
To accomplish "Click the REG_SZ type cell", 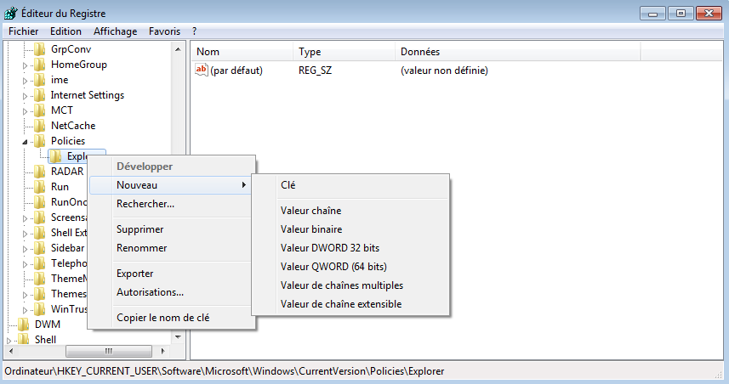I will pyautogui.click(x=316, y=71).
